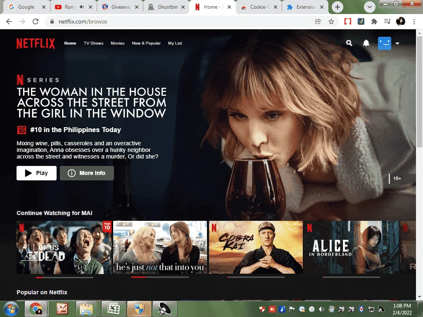Resume Alice in Borderland thumbnail
This screenshot has width=423, height=317.
[x=352, y=247]
